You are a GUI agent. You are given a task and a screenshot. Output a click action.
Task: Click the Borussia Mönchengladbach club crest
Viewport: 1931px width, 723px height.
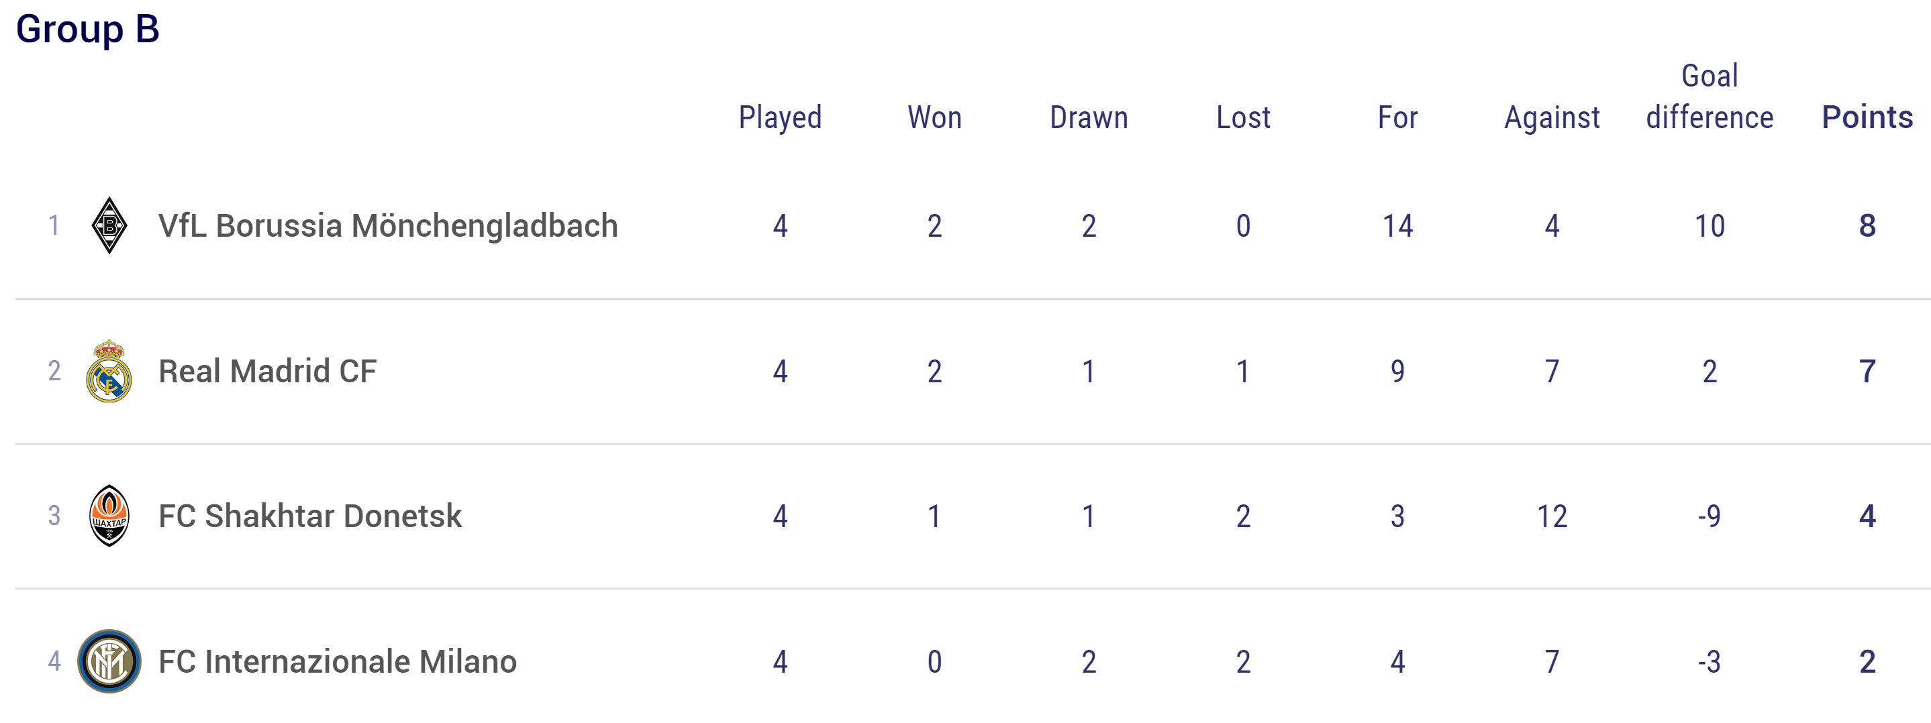pos(109,225)
